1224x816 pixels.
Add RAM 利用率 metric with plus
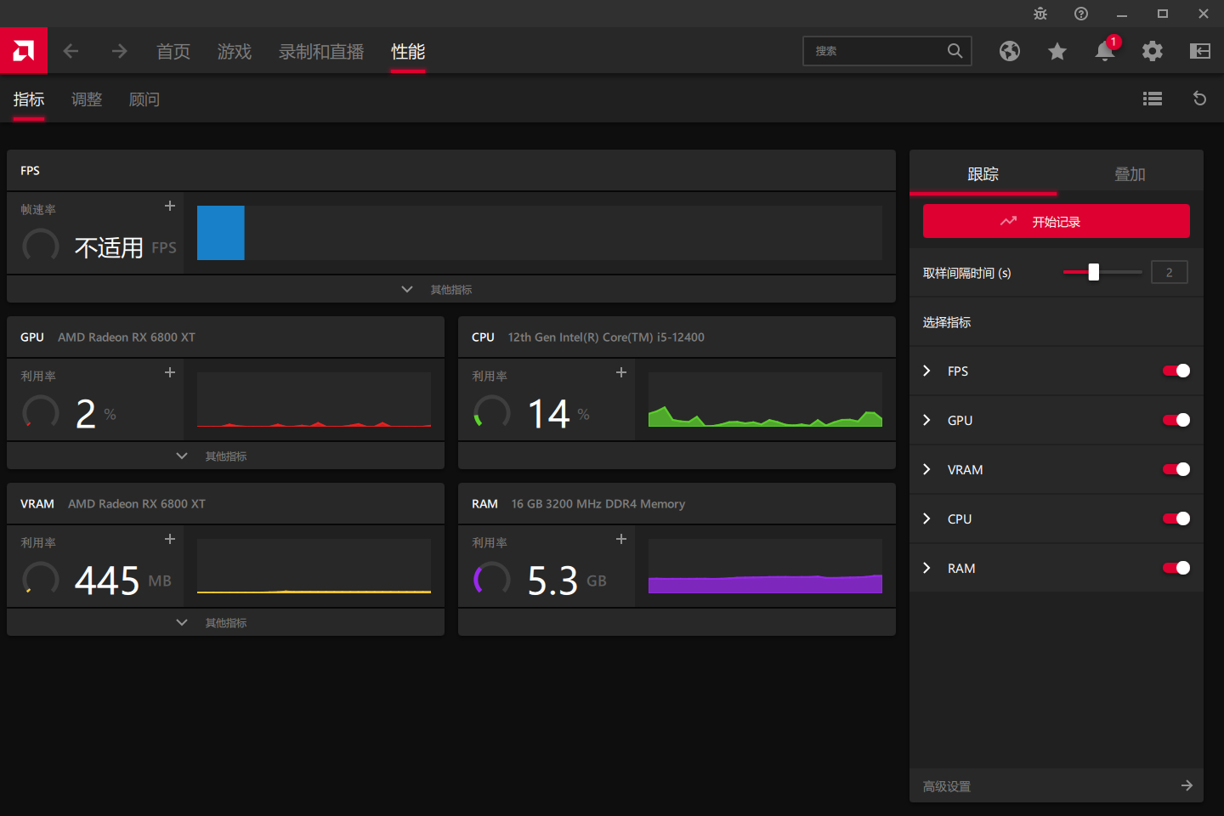point(621,539)
